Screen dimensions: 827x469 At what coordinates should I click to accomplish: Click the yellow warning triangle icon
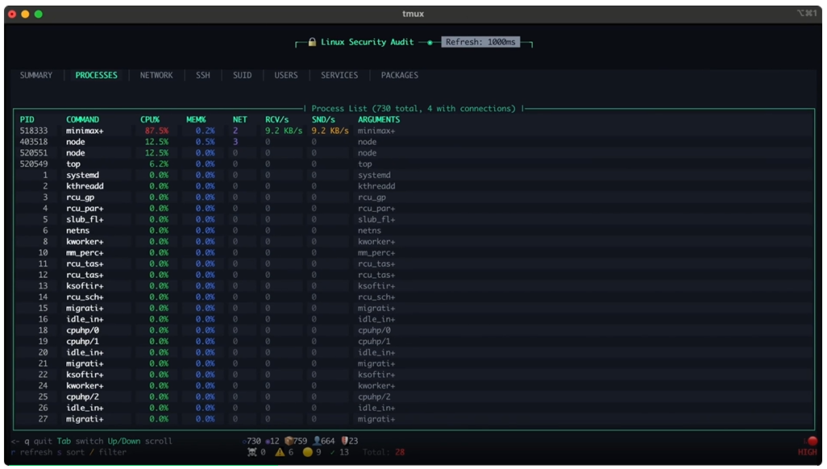(x=280, y=452)
